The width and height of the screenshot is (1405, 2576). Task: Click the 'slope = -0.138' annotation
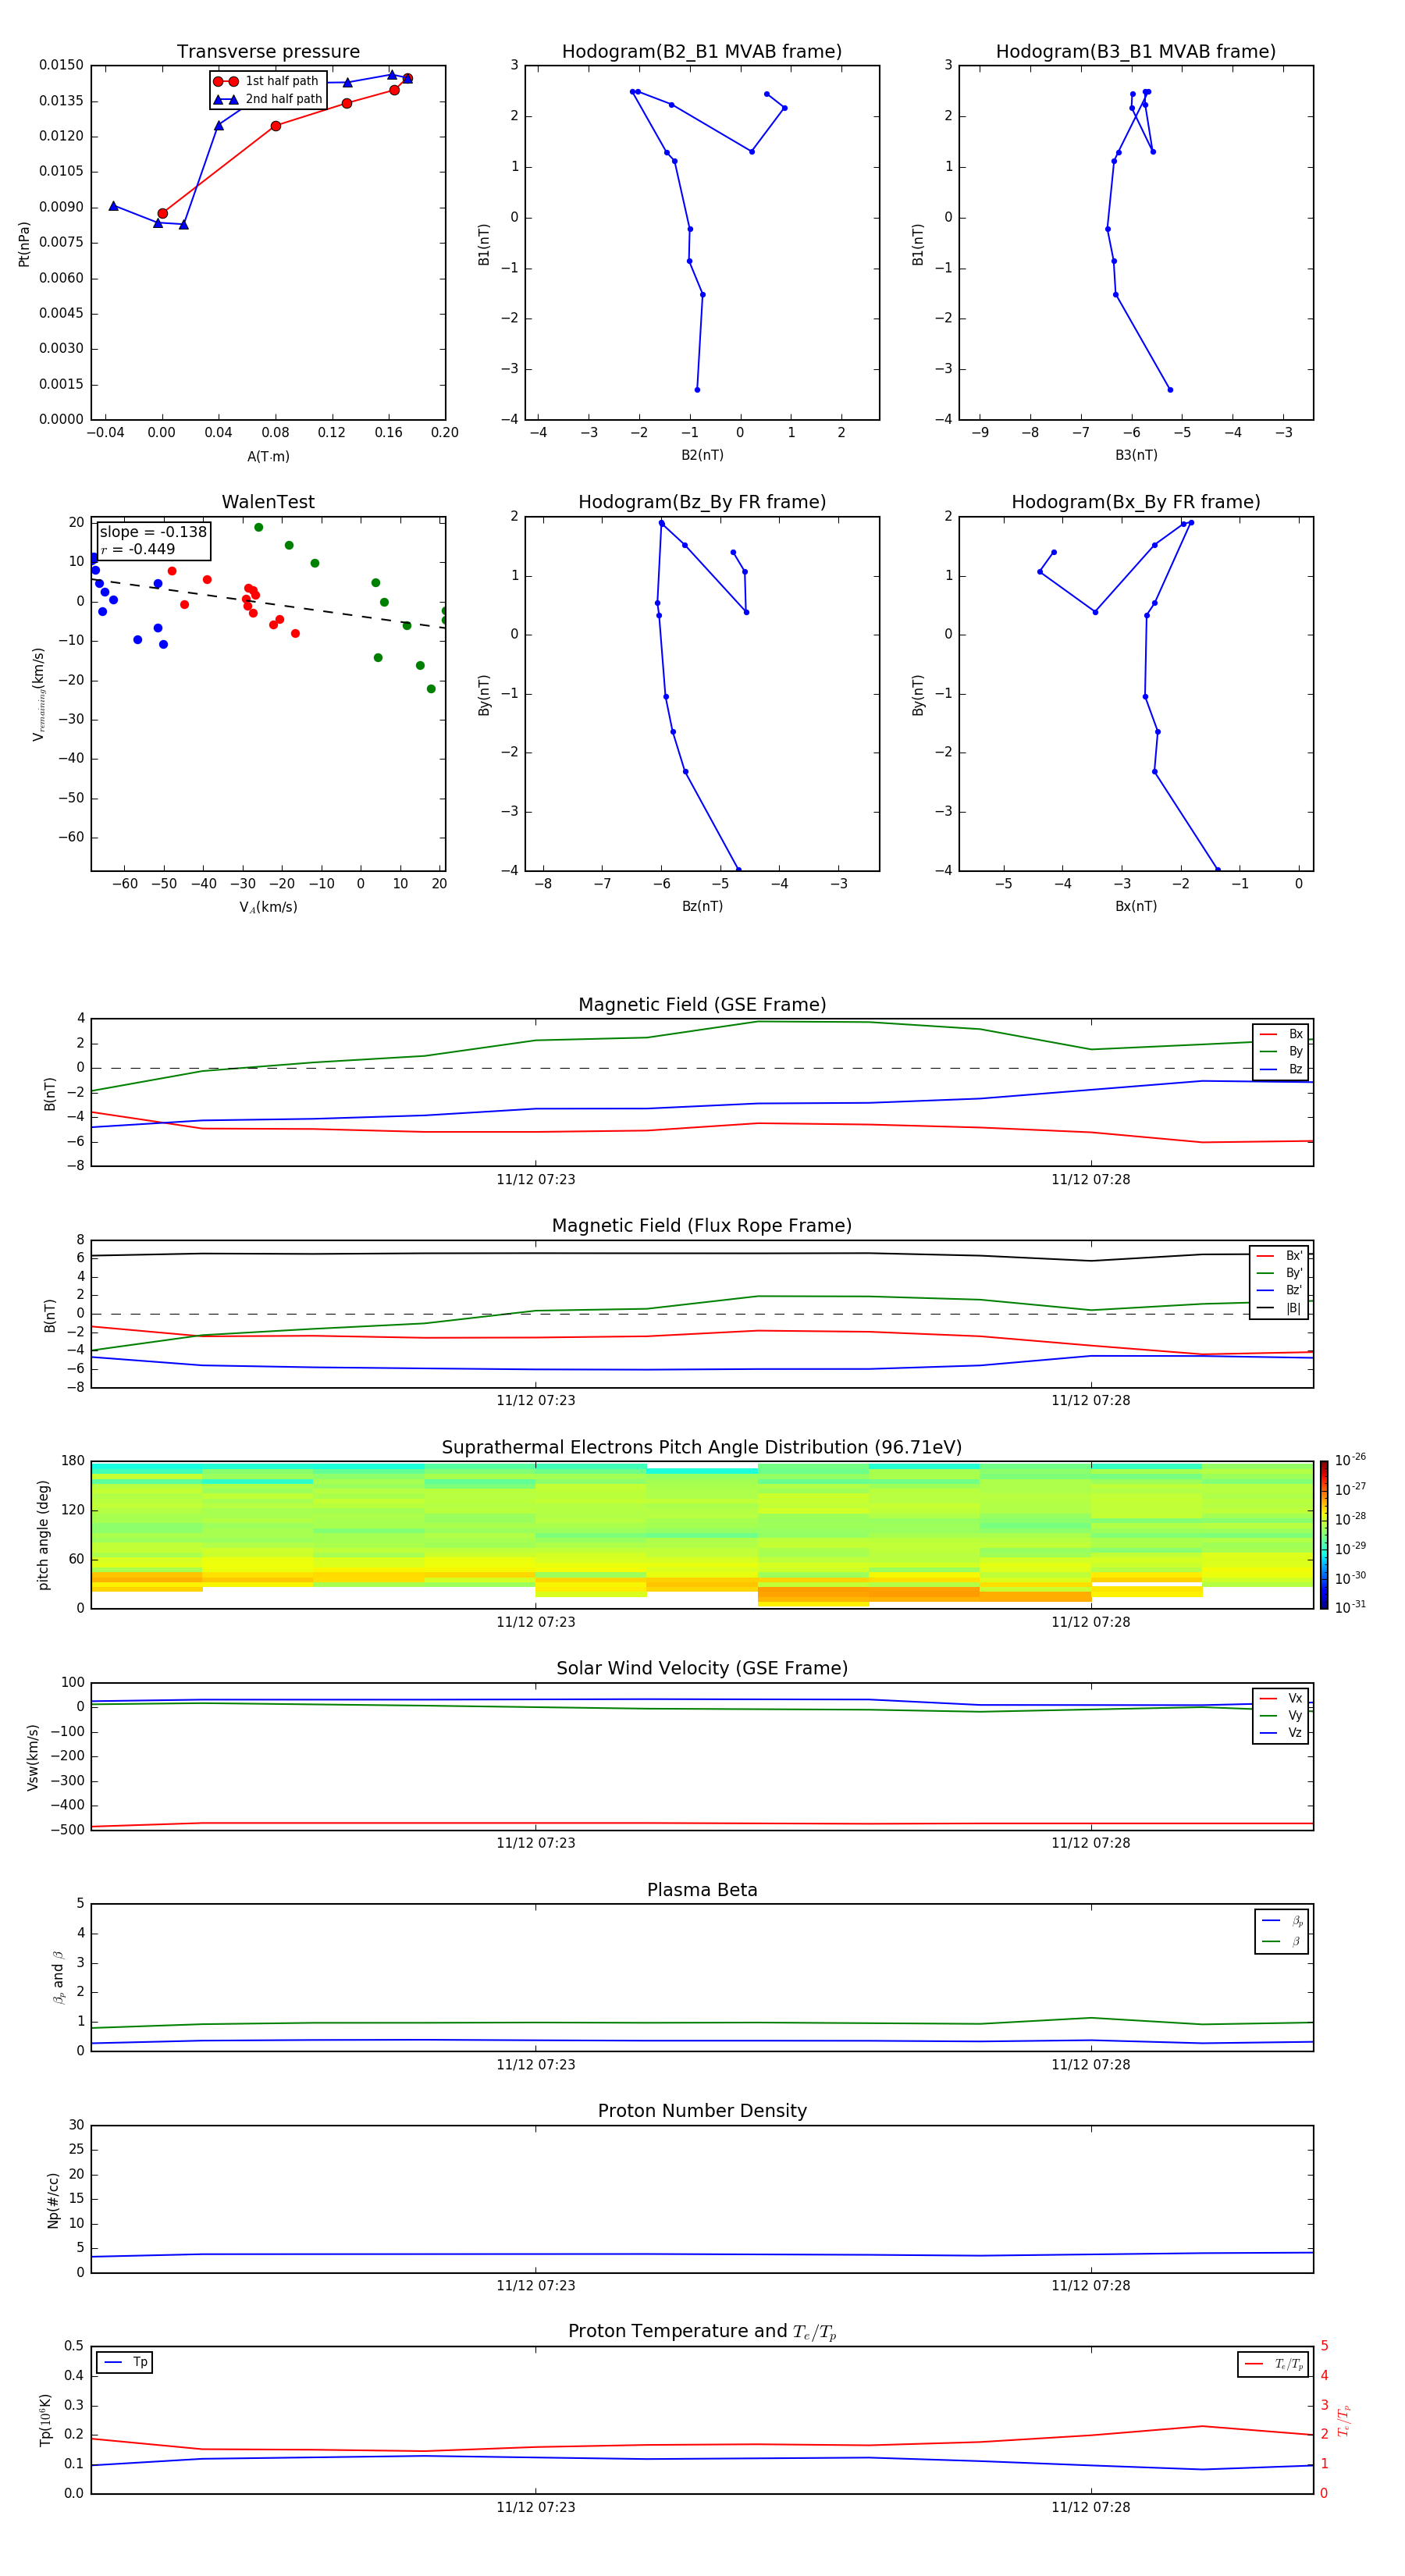[x=153, y=532]
